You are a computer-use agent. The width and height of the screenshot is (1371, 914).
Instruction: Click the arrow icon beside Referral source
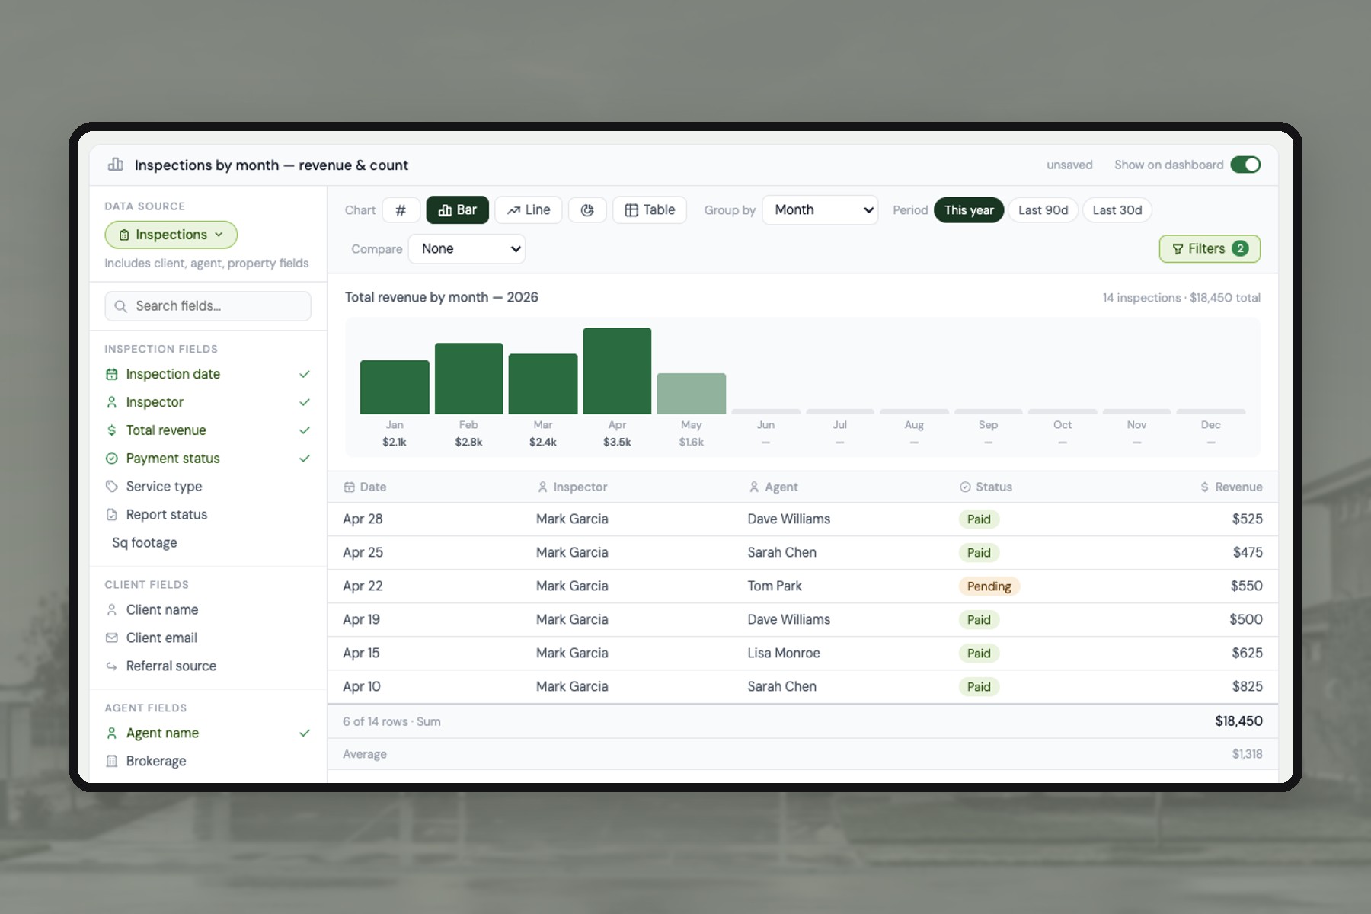[x=112, y=666]
